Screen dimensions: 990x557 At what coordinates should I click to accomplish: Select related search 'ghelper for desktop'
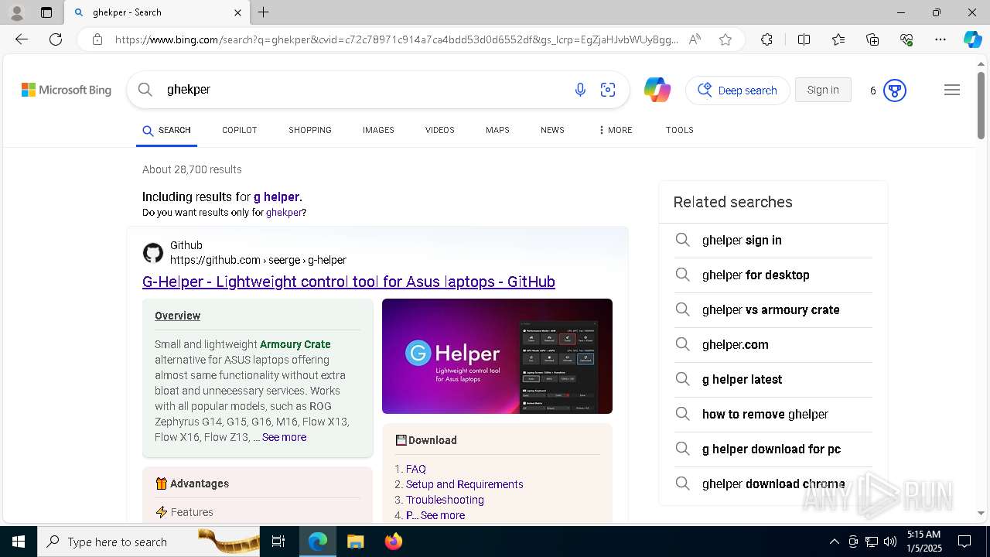tap(773, 275)
